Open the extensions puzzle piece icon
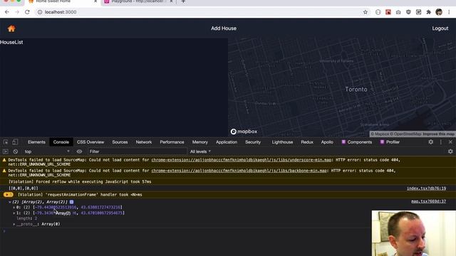The image size is (456, 256). 428,12
